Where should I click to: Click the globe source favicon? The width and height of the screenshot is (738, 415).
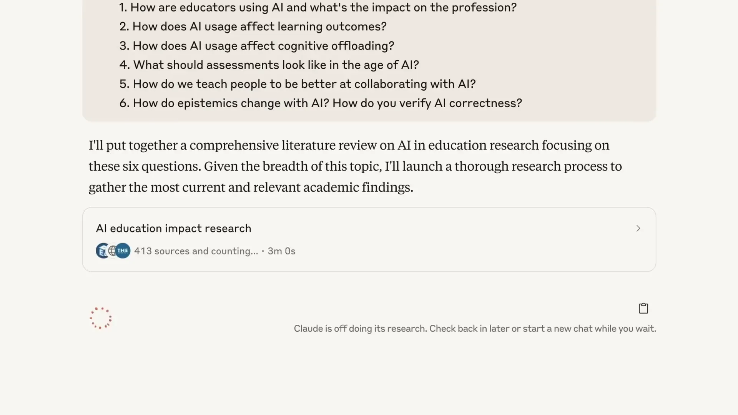(112, 251)
